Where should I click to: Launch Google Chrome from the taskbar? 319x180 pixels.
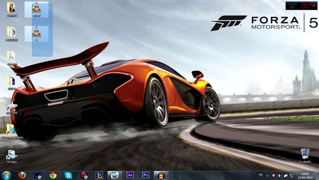click(53, 175)
